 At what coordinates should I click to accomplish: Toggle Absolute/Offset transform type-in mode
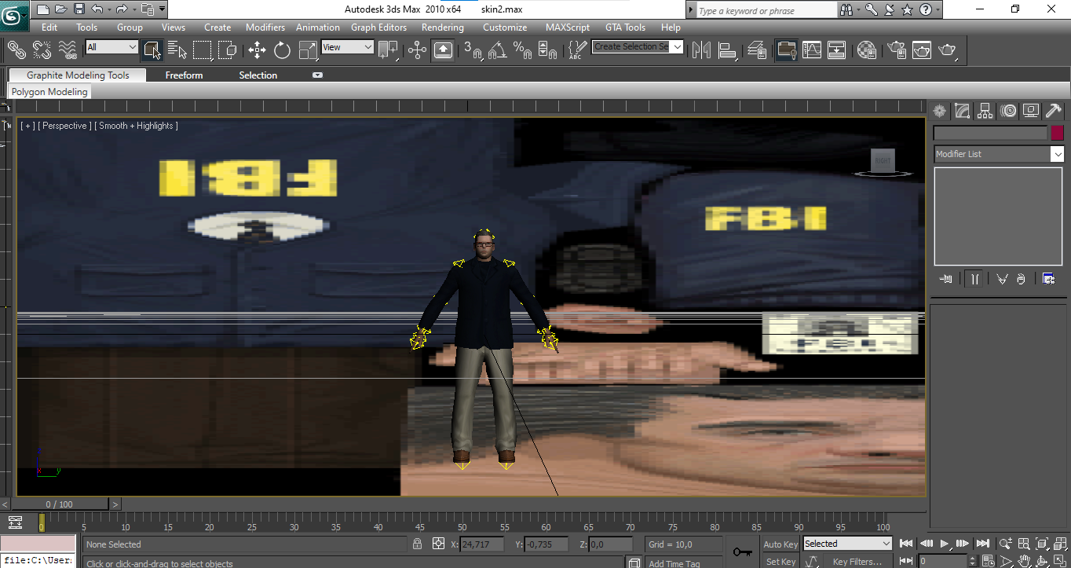tap(439, 544)
